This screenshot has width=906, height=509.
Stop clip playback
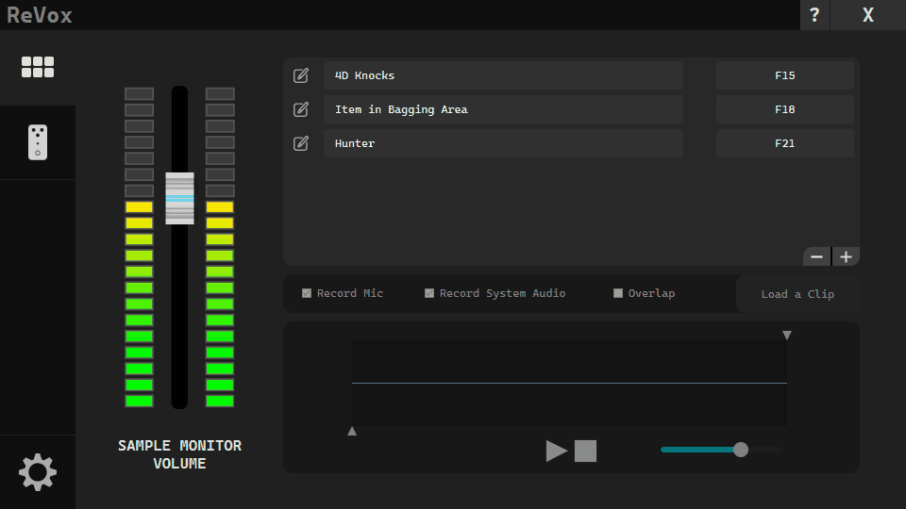coord(586,451)
